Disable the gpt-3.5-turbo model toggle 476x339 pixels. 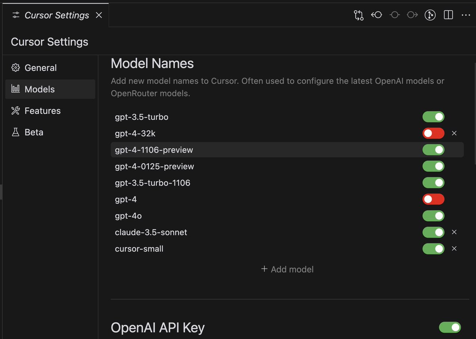(x=433, y=117)
